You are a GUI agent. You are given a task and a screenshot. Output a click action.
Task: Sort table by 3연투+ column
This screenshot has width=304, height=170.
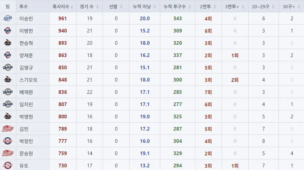pyautogui.click(x=234, y=7)
